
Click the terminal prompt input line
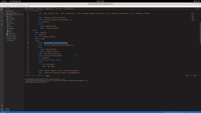tap(36, 82)
